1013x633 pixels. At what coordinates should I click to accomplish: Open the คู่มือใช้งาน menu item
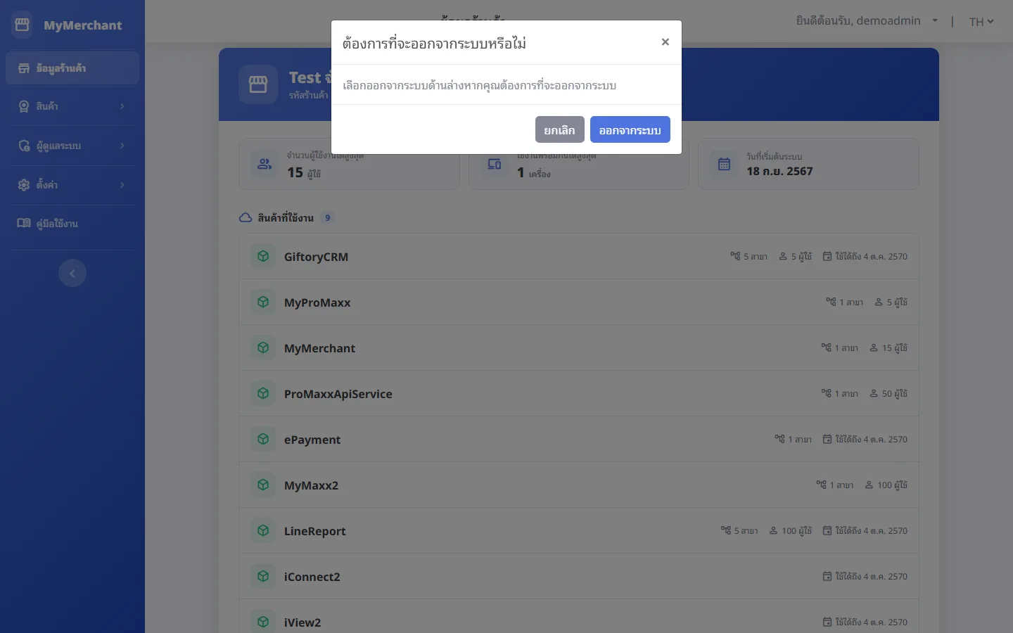point(72,224)
